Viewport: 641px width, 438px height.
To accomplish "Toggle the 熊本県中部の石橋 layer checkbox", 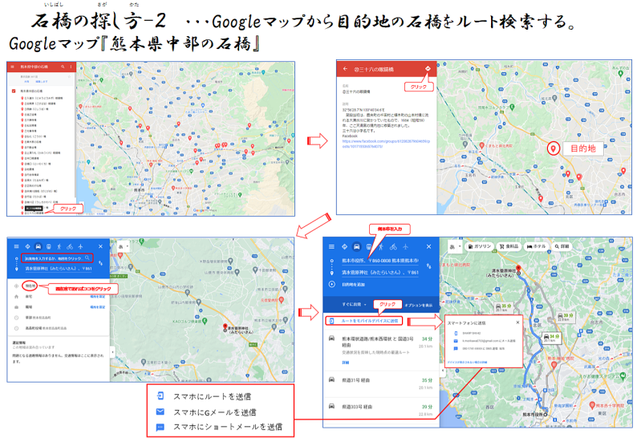I will (14, 91).
